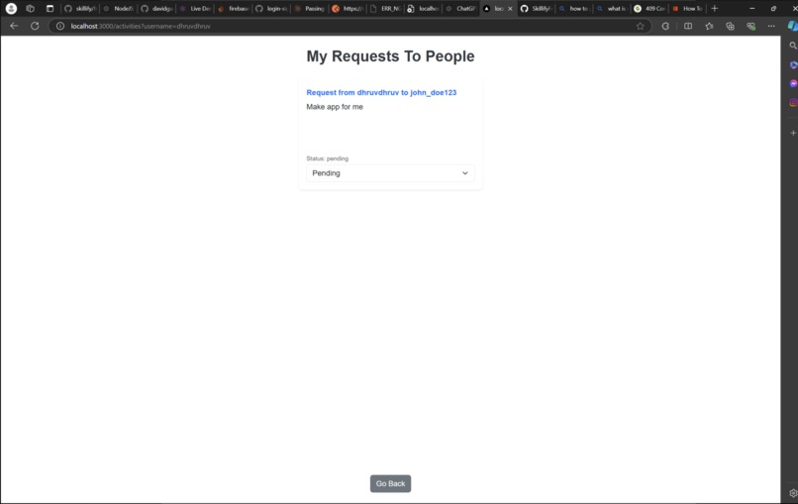This screenshot has height=504, width=798.
Task: Switch to the ERR_N tab
Action: [x=386, y=9]
